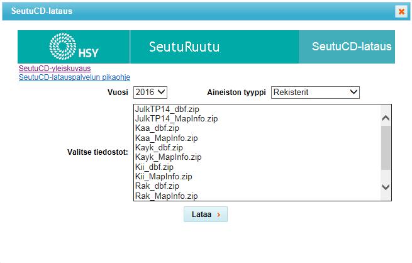
Task: Click the file list scroll up arrow
Action: click(386, 118)
